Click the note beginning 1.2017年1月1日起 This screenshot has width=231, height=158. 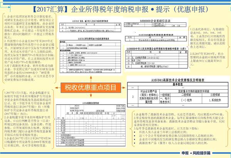point(28,103)
